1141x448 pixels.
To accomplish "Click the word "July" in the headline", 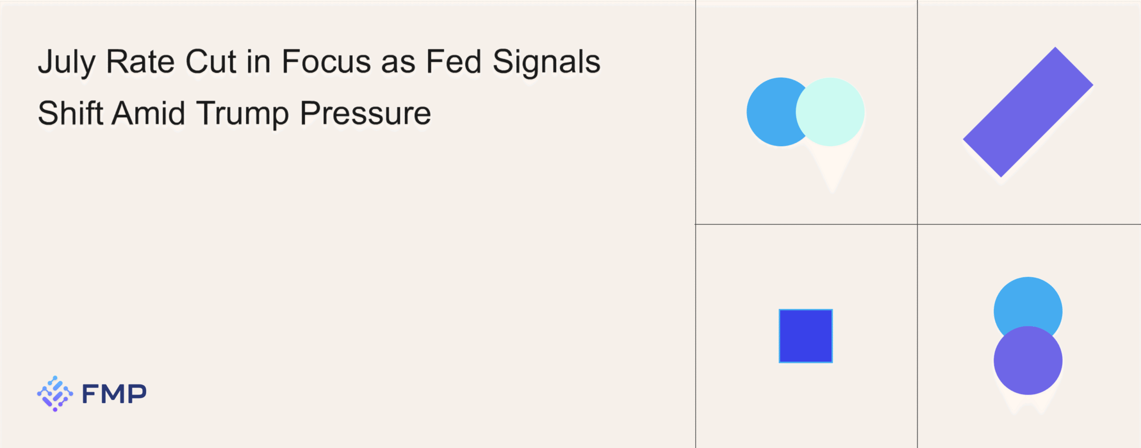I will click(66, 62).
